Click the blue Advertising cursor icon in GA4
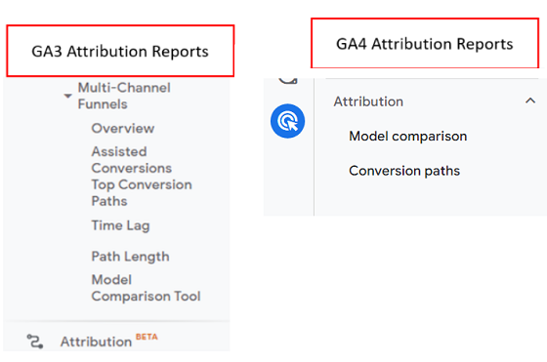Screen dimensions: 547x362 [x=287, y=121]
